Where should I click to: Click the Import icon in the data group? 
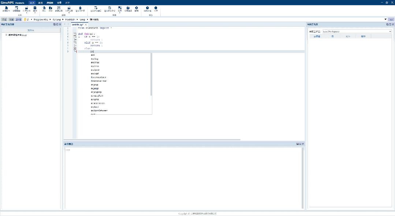point(44,9)
